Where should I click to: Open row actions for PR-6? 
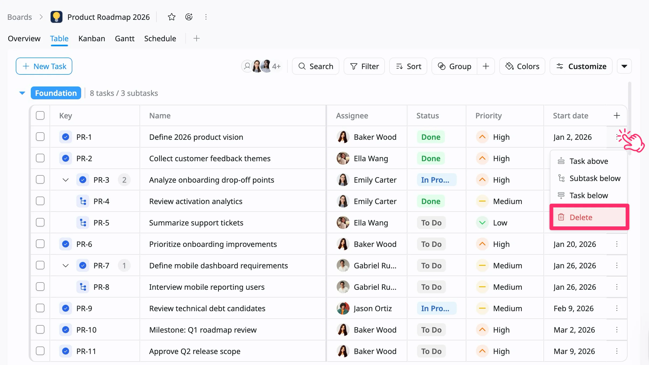click(x=617, y=244)
